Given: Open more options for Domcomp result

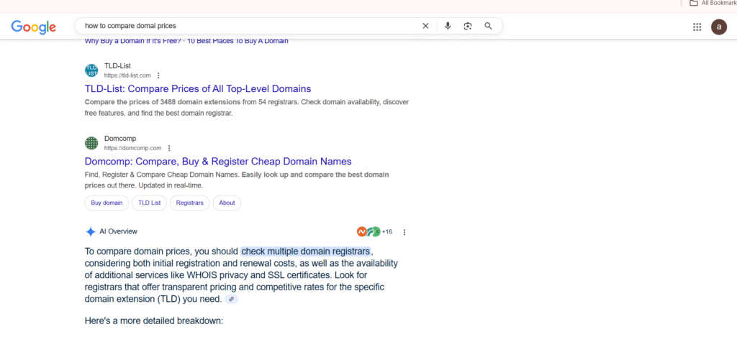Looking at the screenshot, I should pyautogui.click(x=169, y=148).
